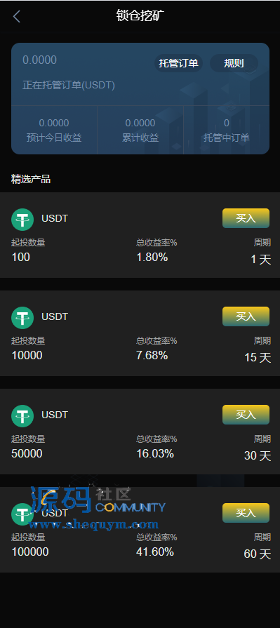Select the 预计今日收益 estimated daily earnings cell
This screenshot has width=280, height=628.
click(54, 130)
